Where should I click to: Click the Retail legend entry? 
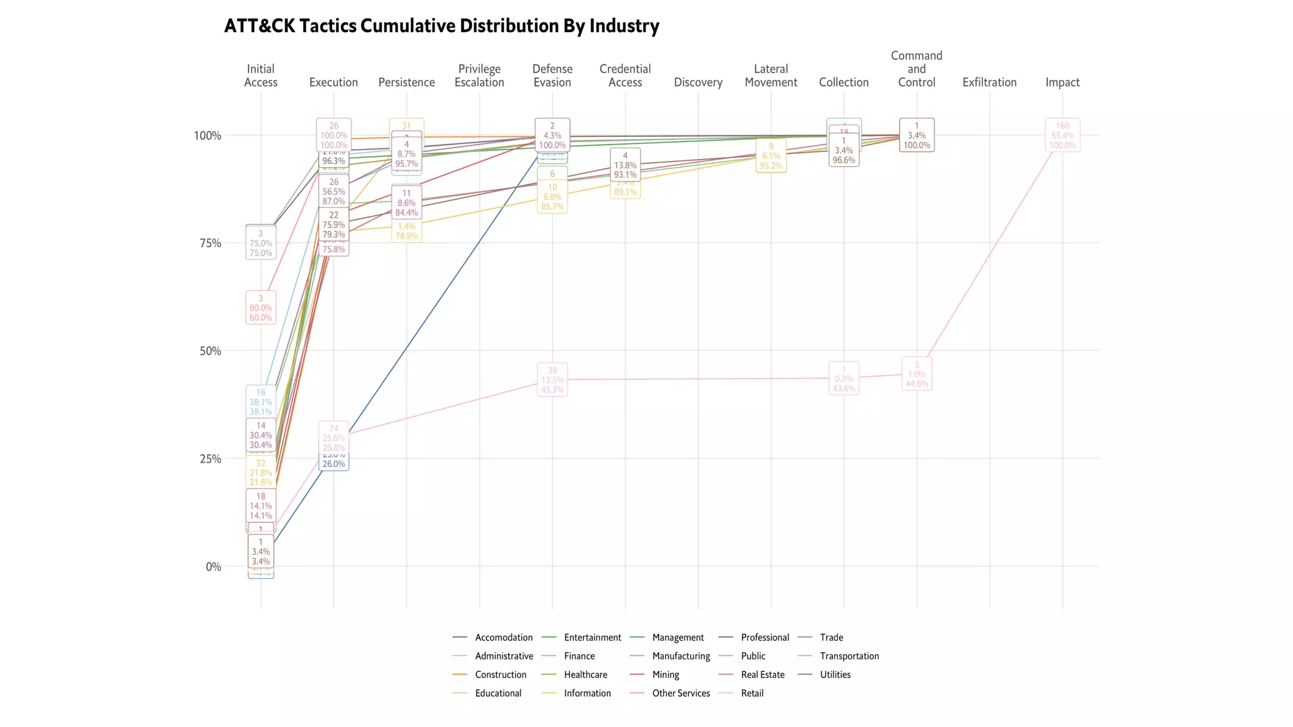point(752,693)
